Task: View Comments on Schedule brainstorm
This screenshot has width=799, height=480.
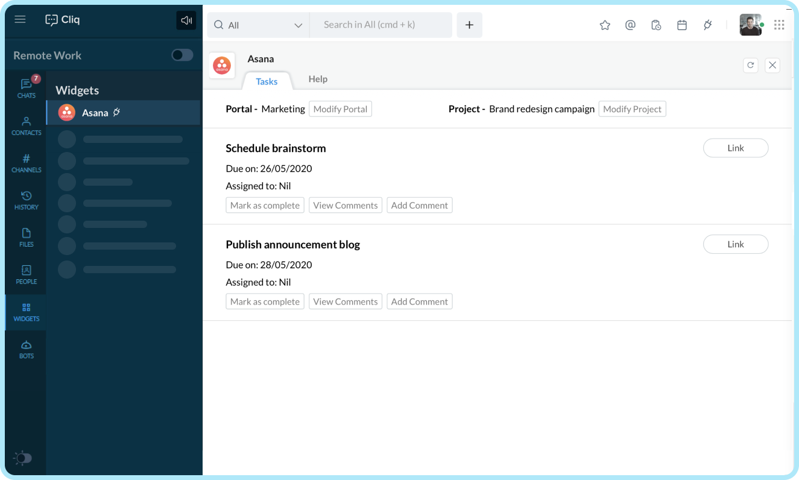Action: coord(346,205)
